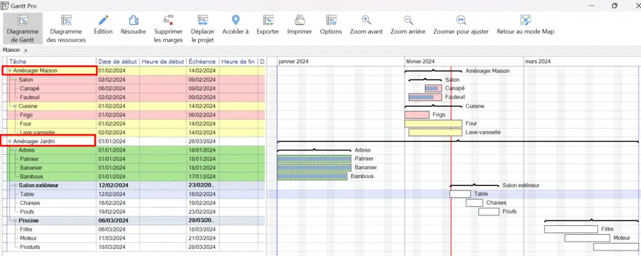Viewport: 641px width, 256px height.
Task: Click the Frigo bar in Gantt chart
Action: coord(416,115)
